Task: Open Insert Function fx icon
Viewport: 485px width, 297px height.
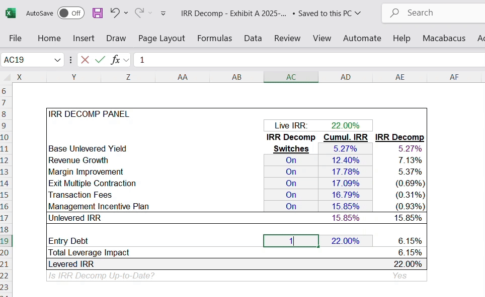Action: pos(116,60)
